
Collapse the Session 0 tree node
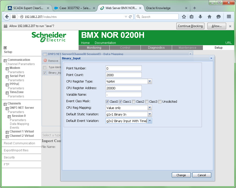point(9,117)
